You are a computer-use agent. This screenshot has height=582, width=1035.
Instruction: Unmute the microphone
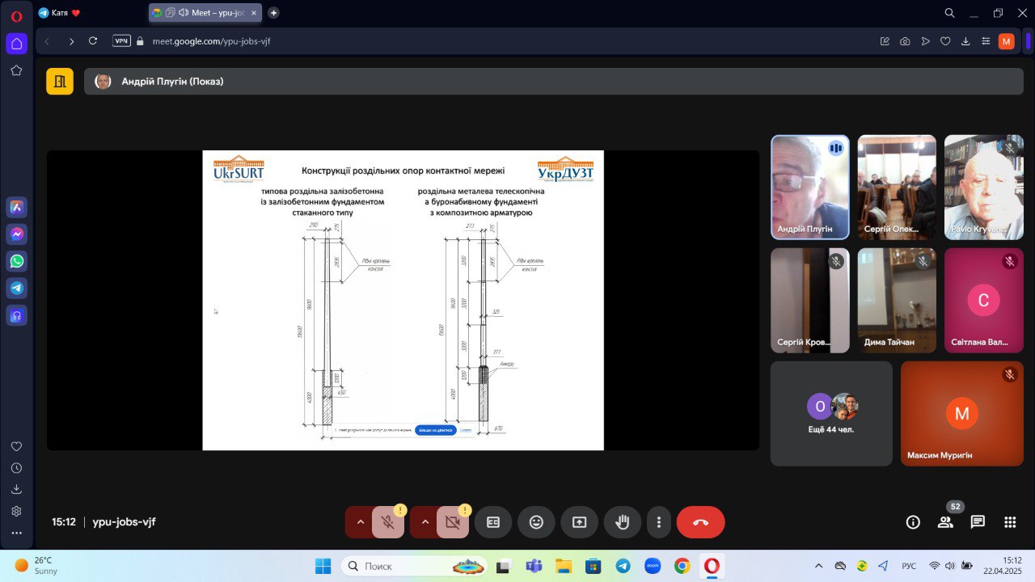click(388, 522)
